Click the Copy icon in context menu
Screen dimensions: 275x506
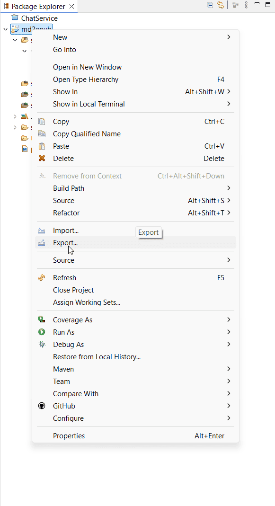42,122
